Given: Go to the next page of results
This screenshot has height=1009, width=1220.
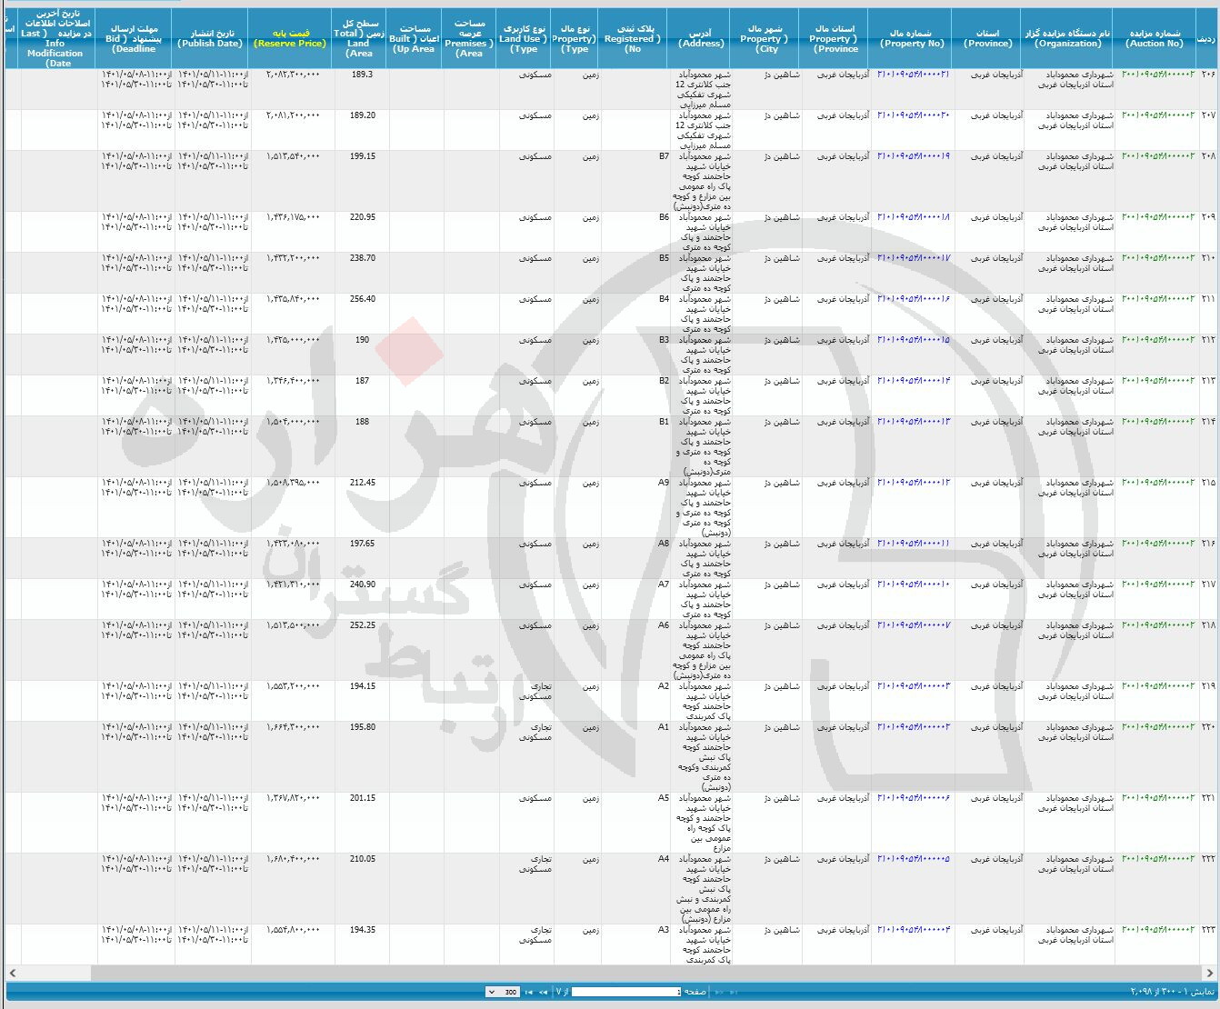Looking at the screenshot, I should [543, 992].
